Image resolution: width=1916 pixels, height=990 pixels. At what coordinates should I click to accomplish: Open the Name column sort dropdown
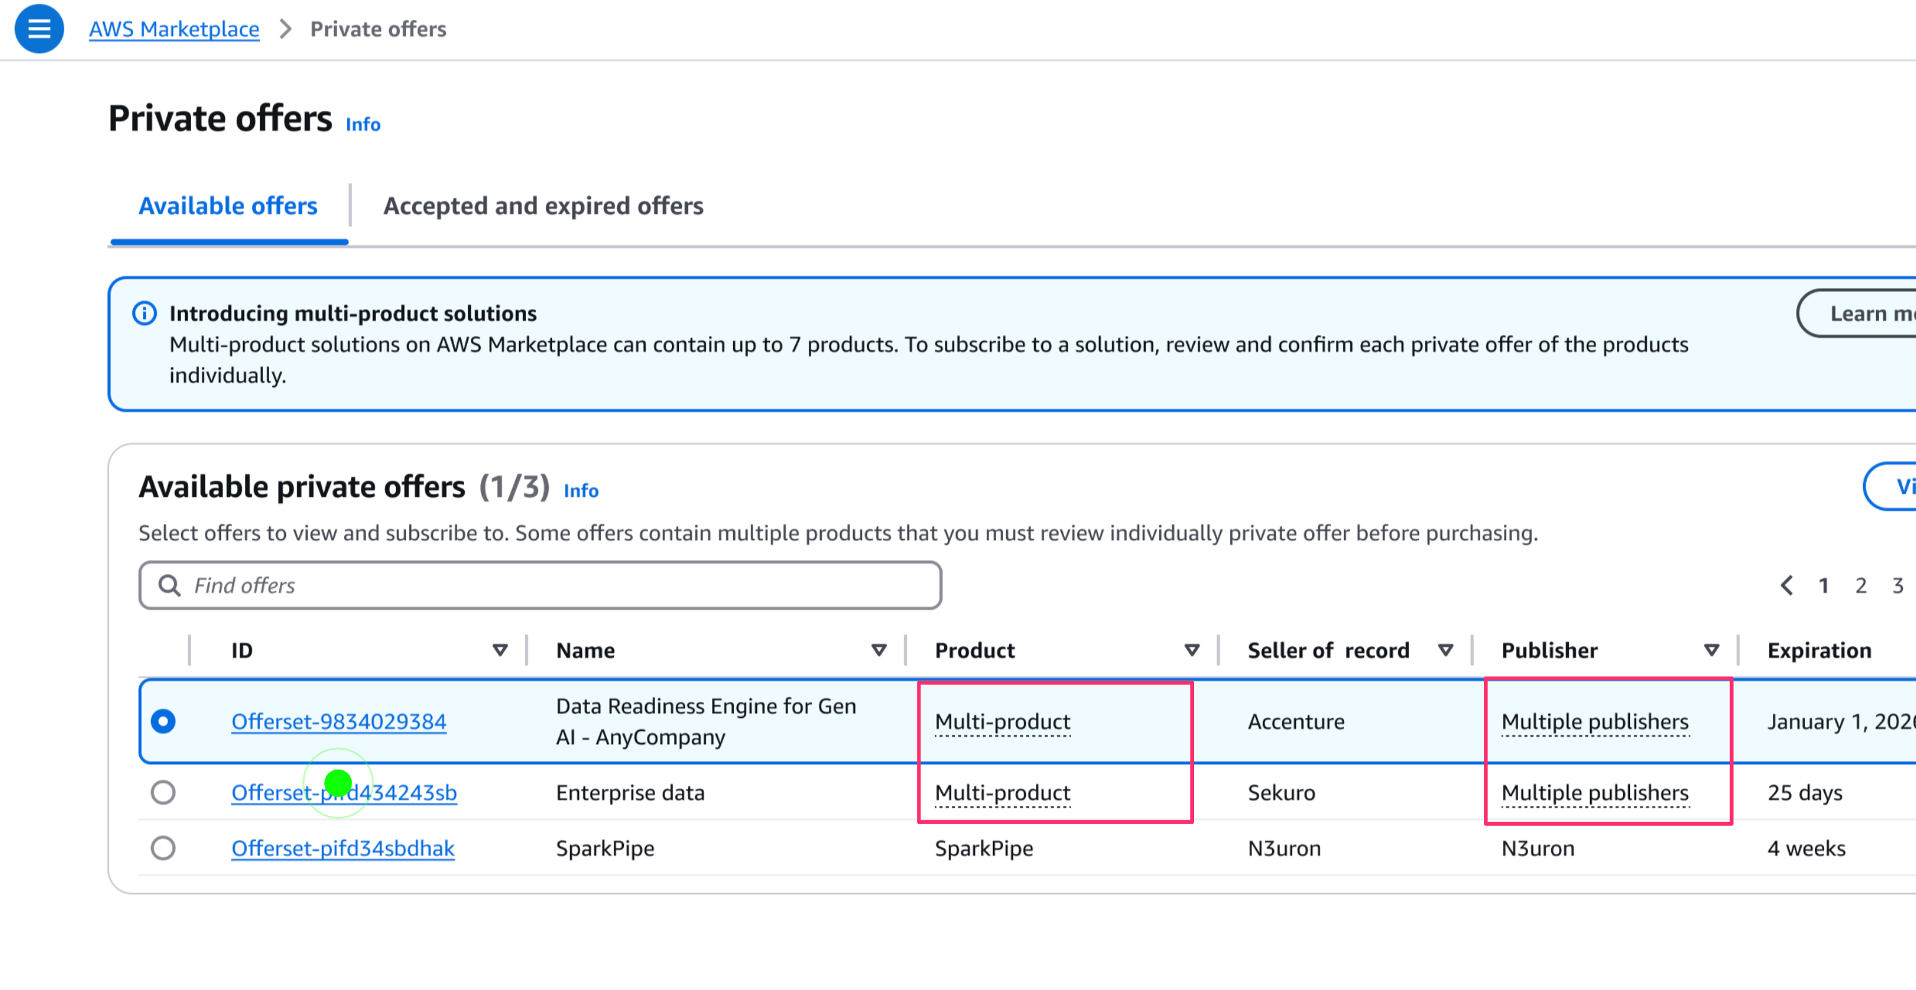click(879, 650)
